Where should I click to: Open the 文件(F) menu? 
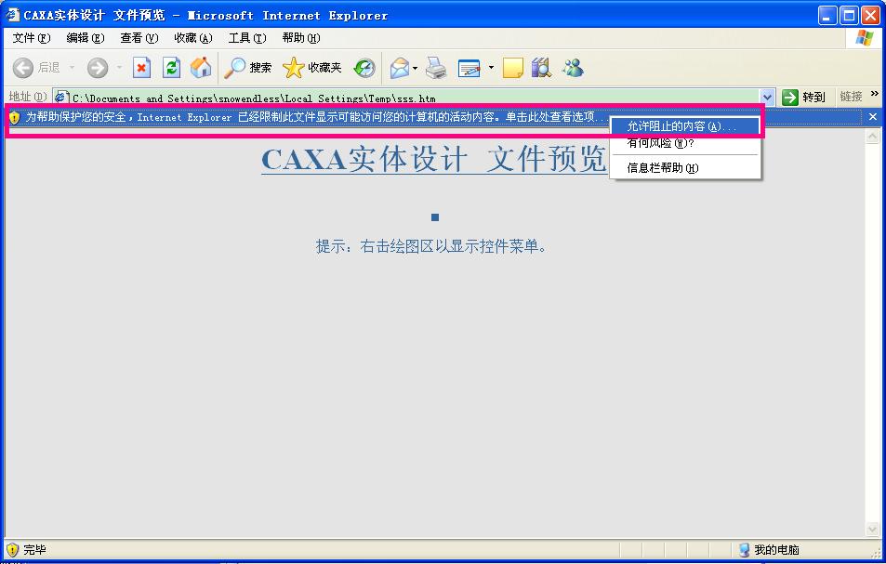(x=32, y=38)
